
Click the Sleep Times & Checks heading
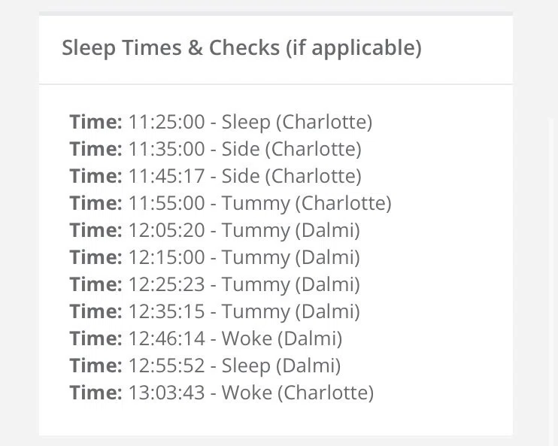pos(241,48)
